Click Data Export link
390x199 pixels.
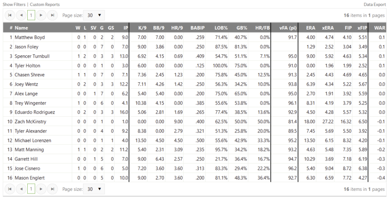375,4
